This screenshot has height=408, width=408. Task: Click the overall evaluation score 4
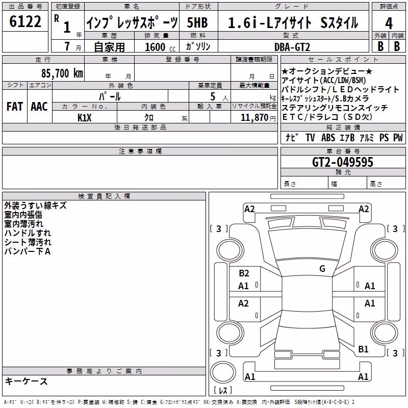tap(389, 23)
